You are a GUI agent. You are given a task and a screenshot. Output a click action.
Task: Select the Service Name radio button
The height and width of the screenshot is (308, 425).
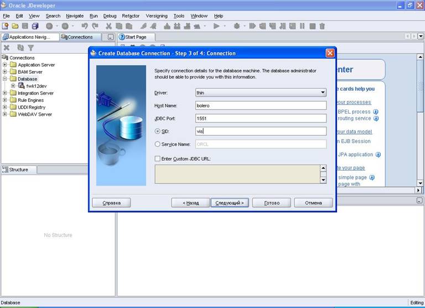157,144
